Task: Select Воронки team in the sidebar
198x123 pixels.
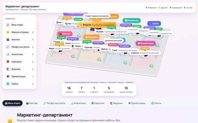Action: [19, 69]
